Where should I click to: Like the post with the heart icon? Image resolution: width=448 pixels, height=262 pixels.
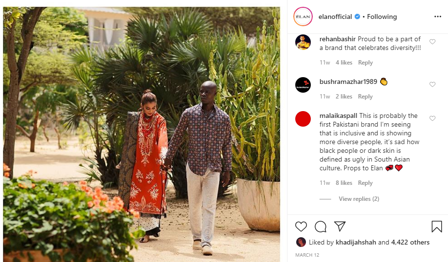[301, 227]
